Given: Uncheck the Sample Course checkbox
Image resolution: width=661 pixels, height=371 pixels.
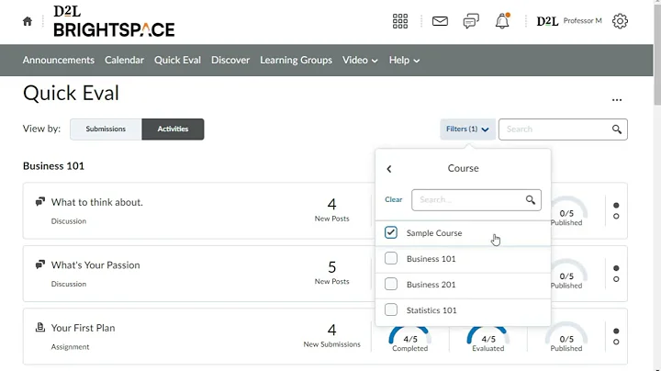Looking at the screenshot, I should click(391, 232).
